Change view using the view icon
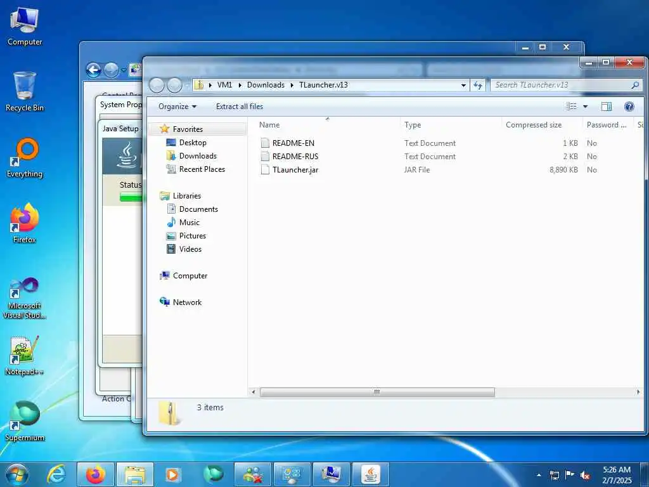649x487 pixels. click(571, 107)
